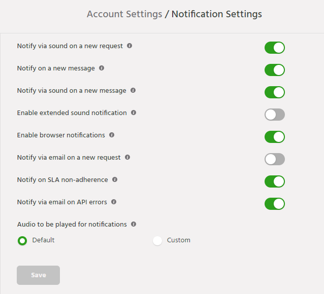Select the Custom audio radio option

click(x=157, y=241)
